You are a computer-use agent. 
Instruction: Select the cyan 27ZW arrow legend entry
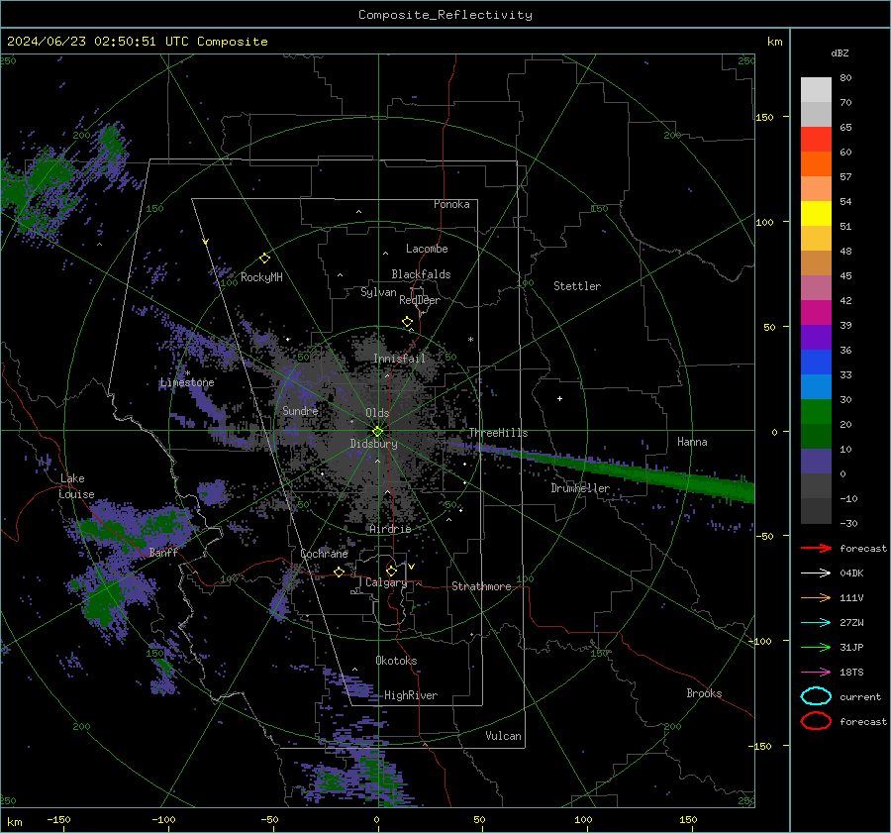point(816,623)
